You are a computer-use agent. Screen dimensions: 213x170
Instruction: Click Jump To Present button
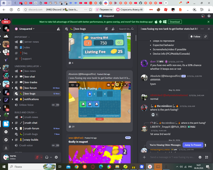pyautogui.click(x=193, y=145)
